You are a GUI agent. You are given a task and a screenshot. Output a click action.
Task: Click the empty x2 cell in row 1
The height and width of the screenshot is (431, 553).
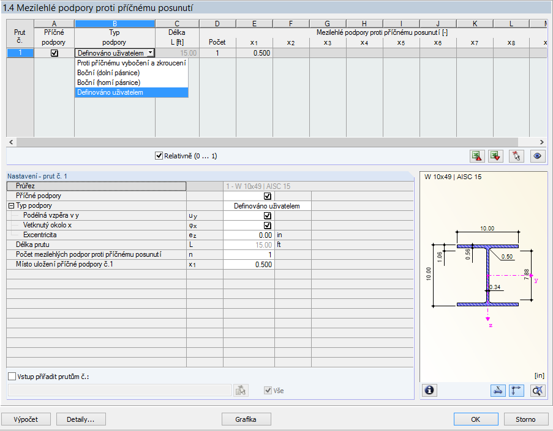point(291,53)
